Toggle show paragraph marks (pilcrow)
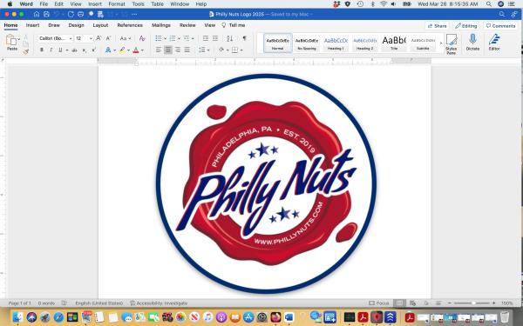The width and height of the screenshot is (523, 326). tap(244, 38)
